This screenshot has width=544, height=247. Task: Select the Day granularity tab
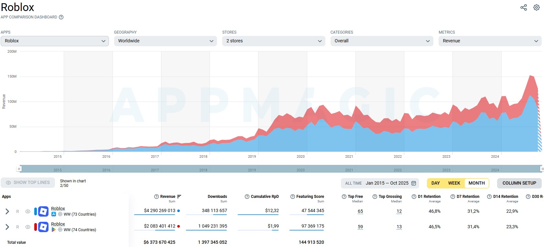(x=435, y=183)
